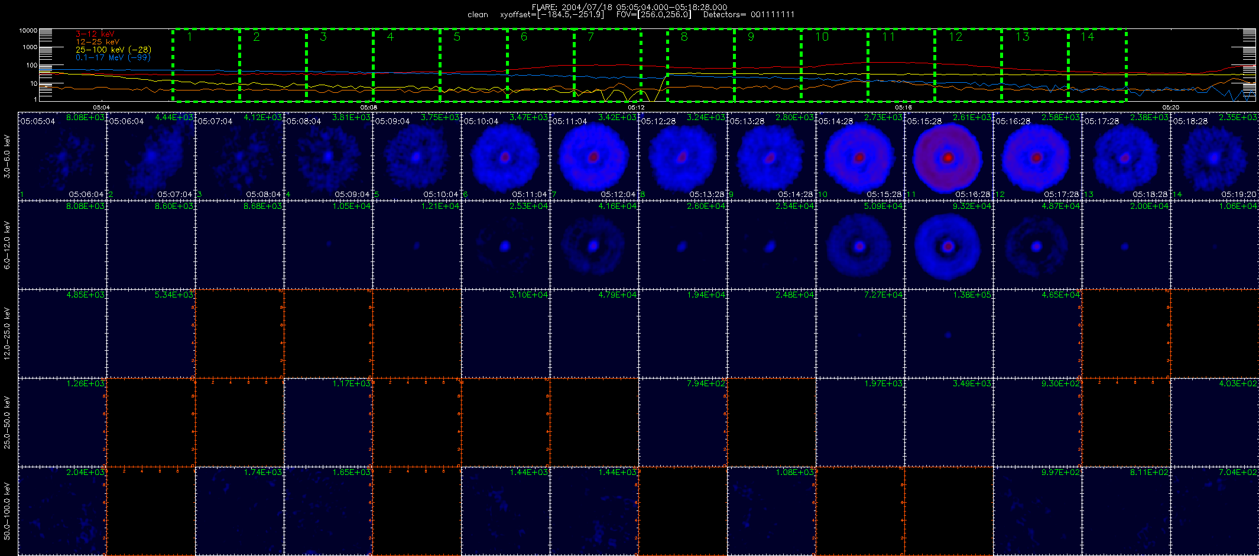
Task: Click the peak value 1.26E+03
Action: 85,383
